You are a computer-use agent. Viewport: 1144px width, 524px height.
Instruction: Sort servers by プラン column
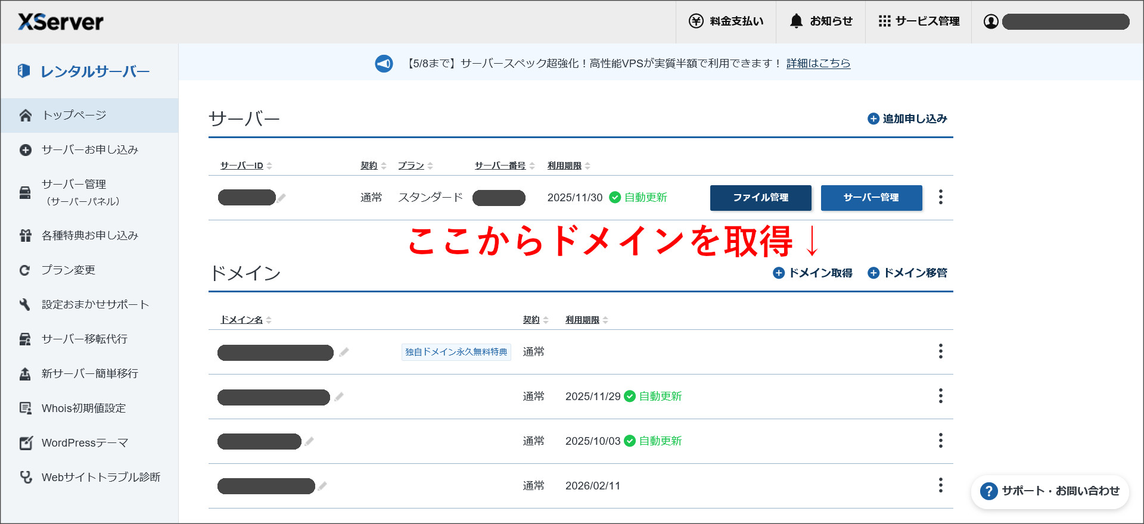(415, 166)
